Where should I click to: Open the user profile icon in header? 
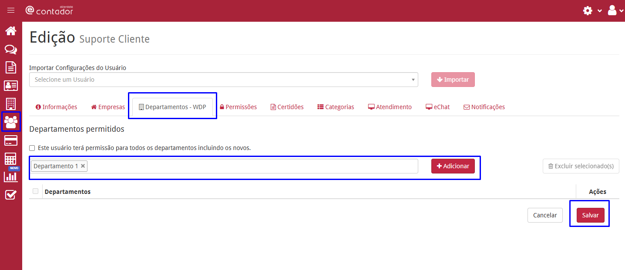612,10
